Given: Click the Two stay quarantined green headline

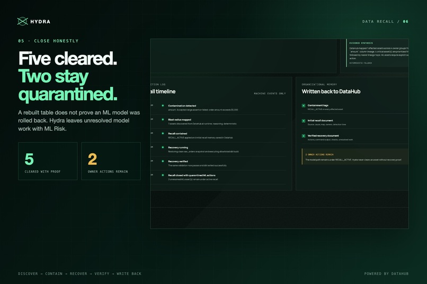Looking at the screenshot, I should [67, 85].
